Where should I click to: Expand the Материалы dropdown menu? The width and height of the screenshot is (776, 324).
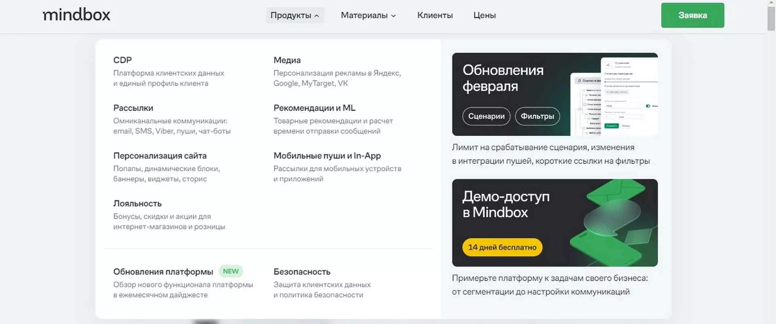(368, 15)
